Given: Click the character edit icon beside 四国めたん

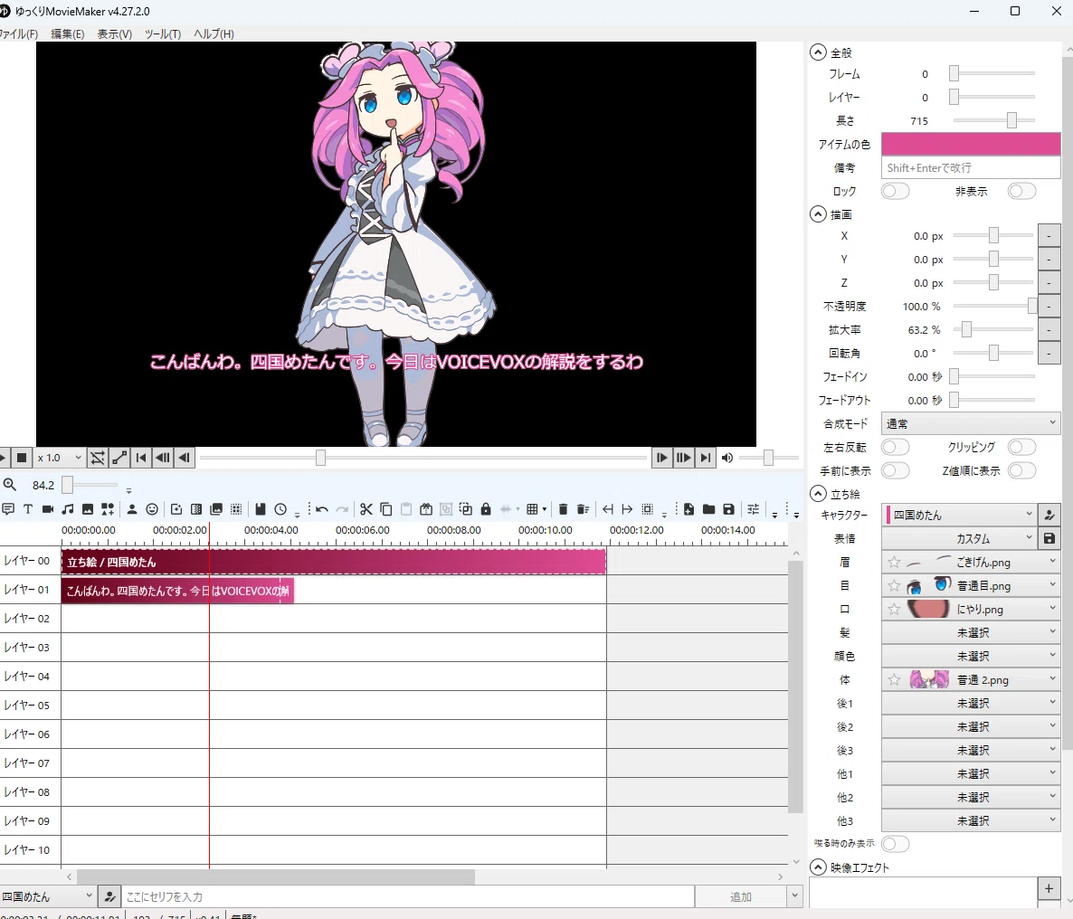Looking at the screenshot, I should 1049,515.
